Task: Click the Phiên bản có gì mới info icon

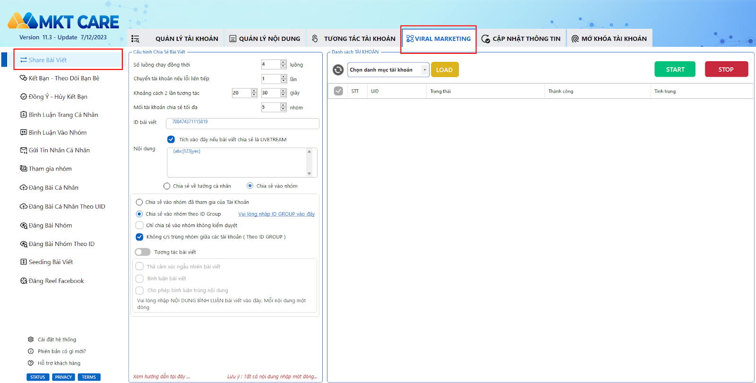Action: 31,351
